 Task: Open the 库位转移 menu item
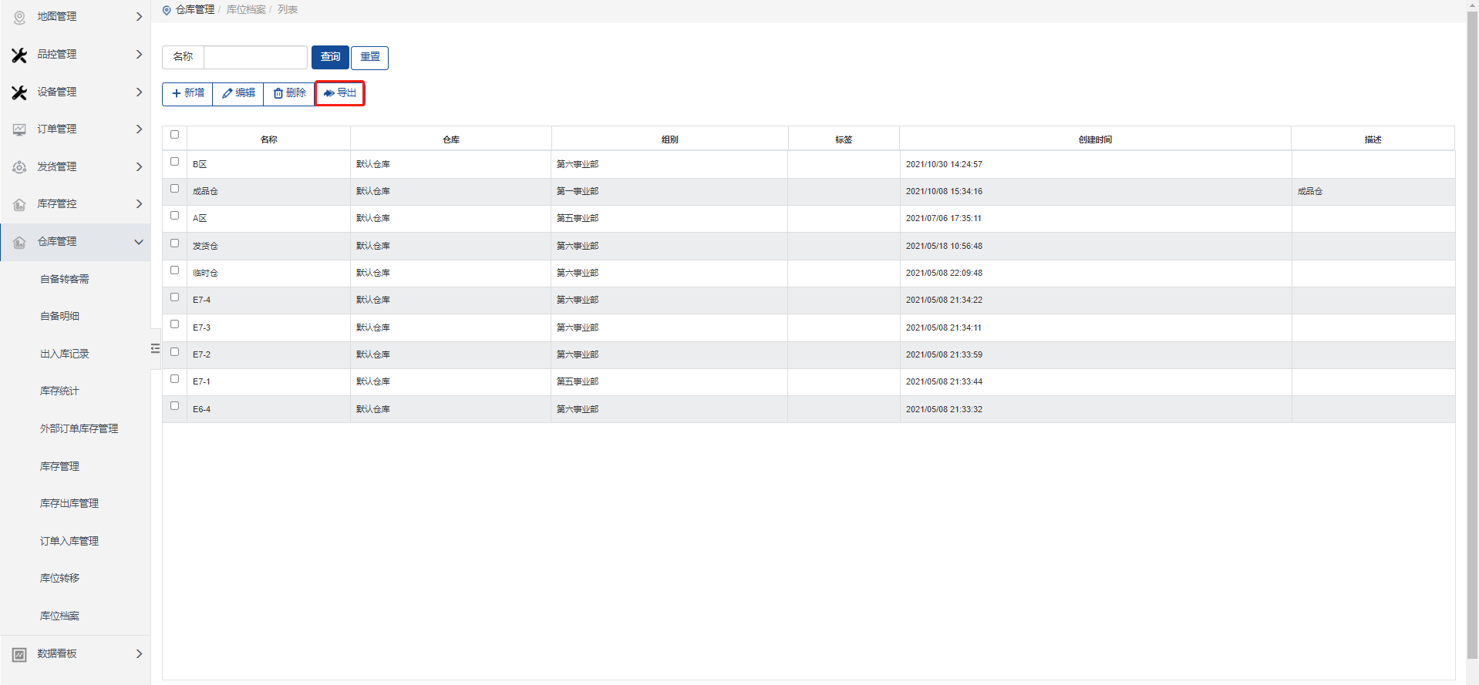click(59, 579)
